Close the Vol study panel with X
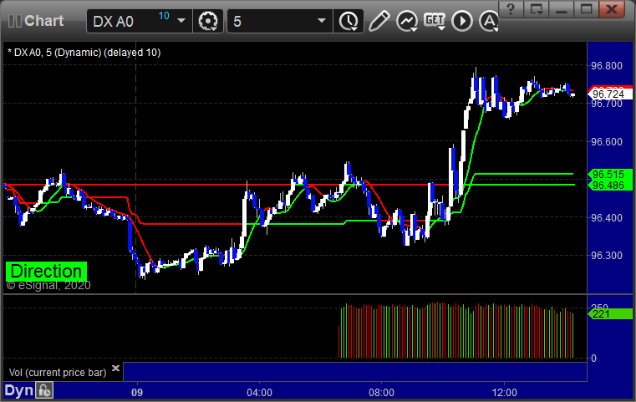 115,368
